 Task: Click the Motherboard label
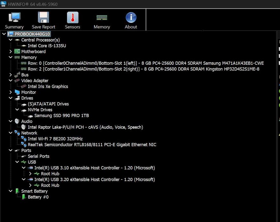click(33, 51)
